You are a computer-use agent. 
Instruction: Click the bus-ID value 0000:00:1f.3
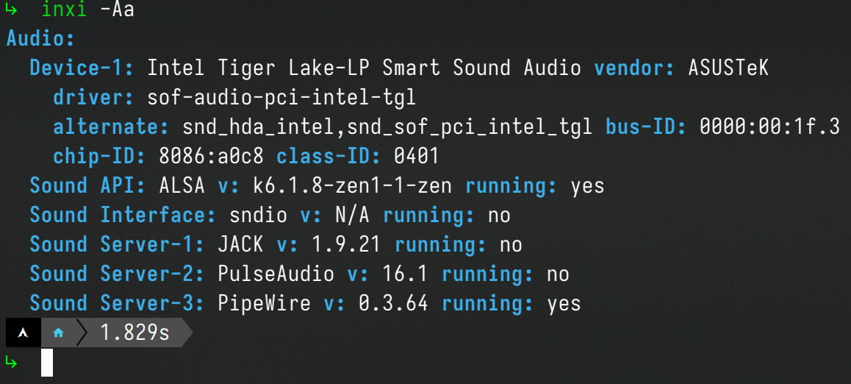click(x=769, y=127)
